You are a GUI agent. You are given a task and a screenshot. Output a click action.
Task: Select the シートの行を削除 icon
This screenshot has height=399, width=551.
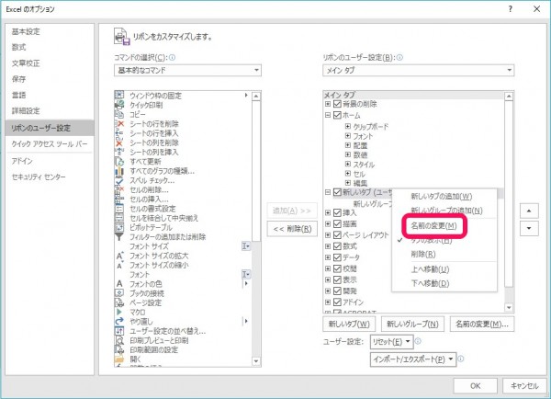tap(119, 123)
